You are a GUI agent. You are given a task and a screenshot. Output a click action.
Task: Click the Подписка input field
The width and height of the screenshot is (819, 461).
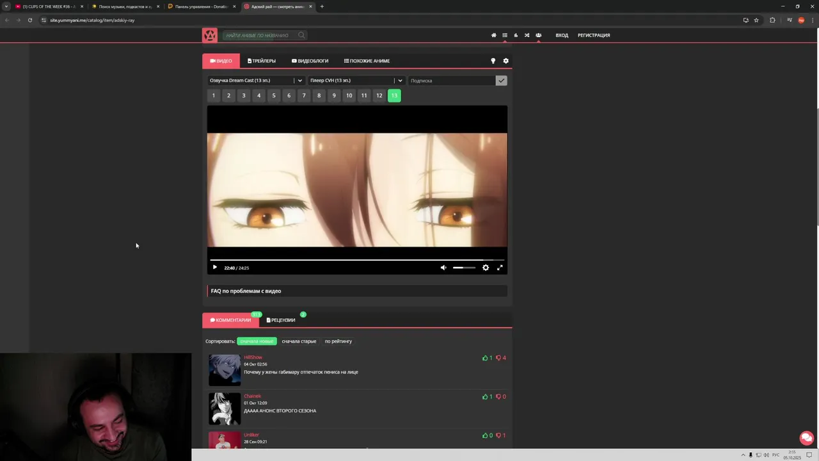pyautogui.click(x=452, y=81)
